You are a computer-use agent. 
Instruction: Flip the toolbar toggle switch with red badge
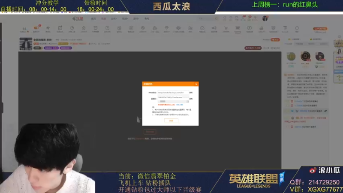[x=36, y=28]
